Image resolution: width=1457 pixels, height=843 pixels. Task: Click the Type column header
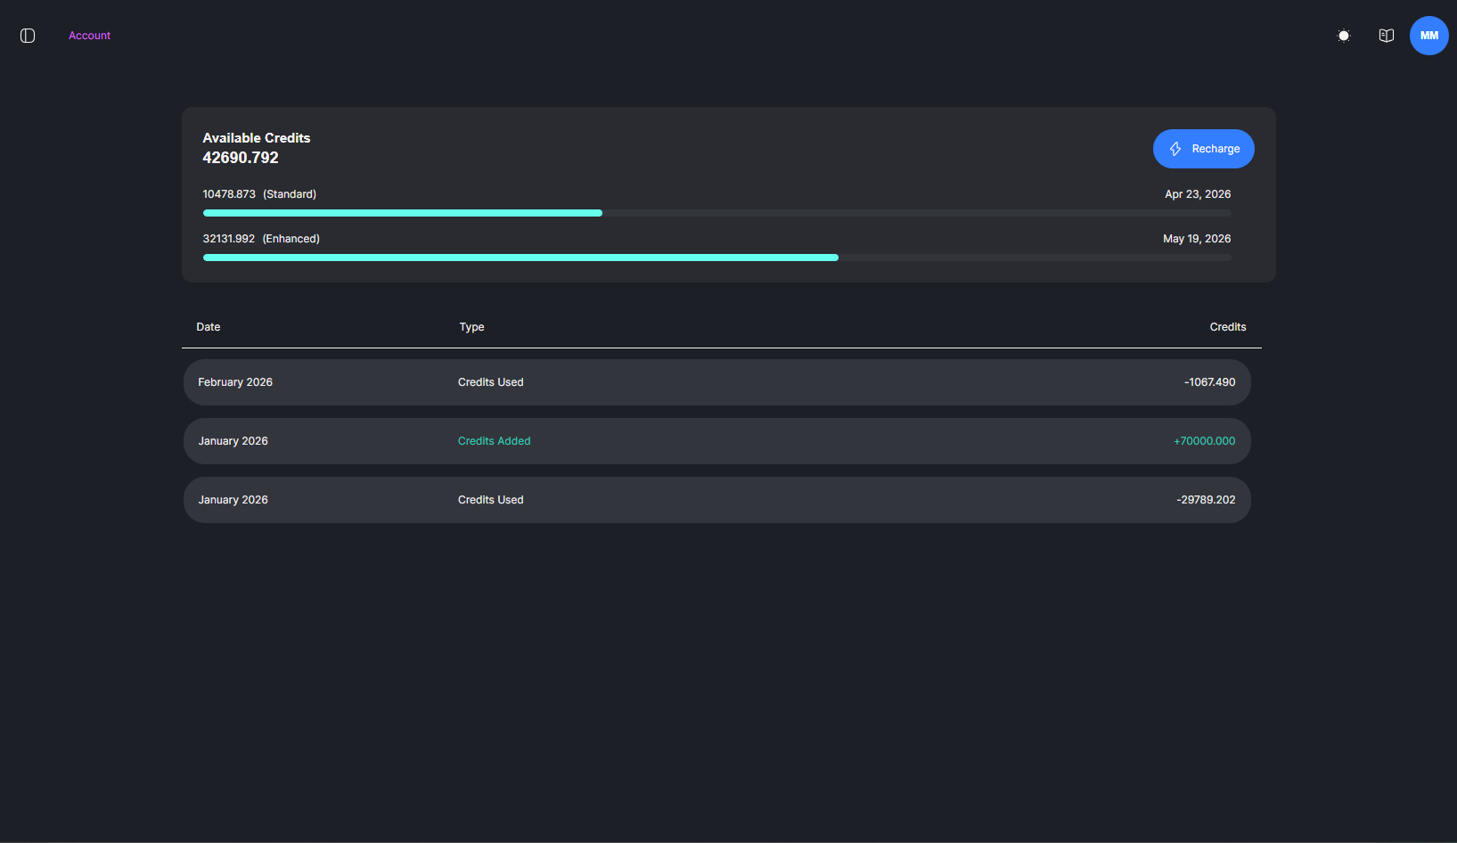coord(471,327)
